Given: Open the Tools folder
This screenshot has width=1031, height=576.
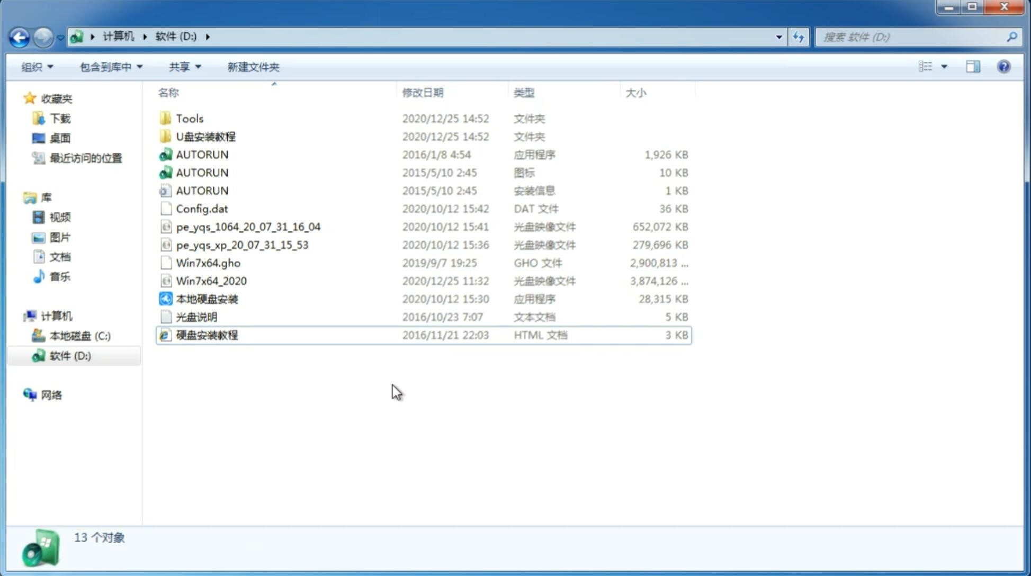Looking at the screenshot, I should point(189,118).
